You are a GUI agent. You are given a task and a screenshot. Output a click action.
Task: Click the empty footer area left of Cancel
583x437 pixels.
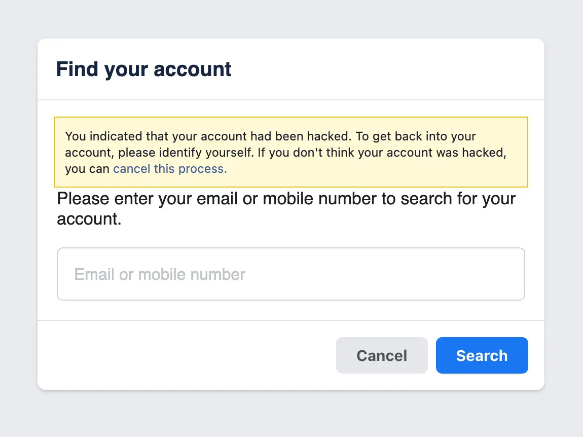[x=183, y=355]
